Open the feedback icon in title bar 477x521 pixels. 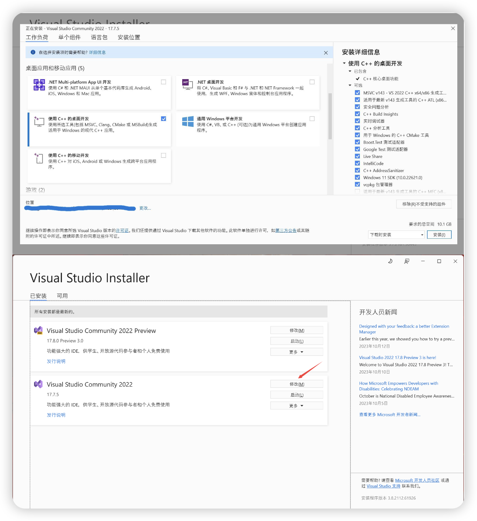point(407,261)
